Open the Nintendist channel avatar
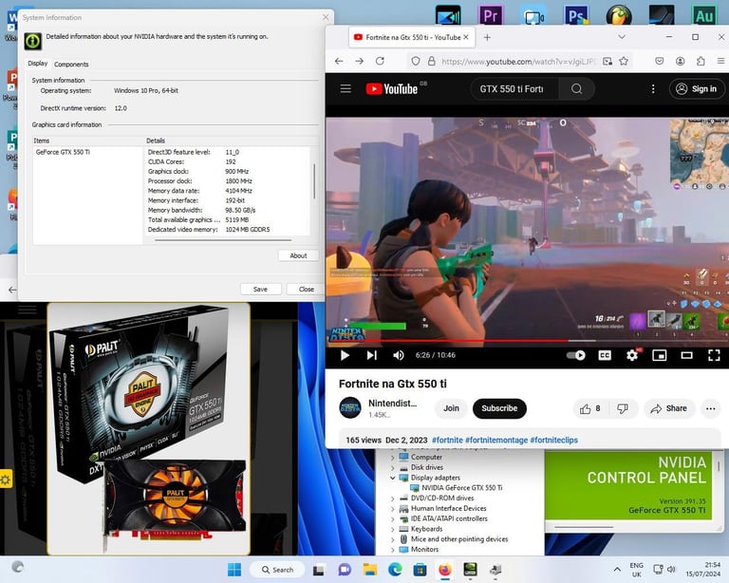Screen dimensions: 729x583 tap(350, 408)
